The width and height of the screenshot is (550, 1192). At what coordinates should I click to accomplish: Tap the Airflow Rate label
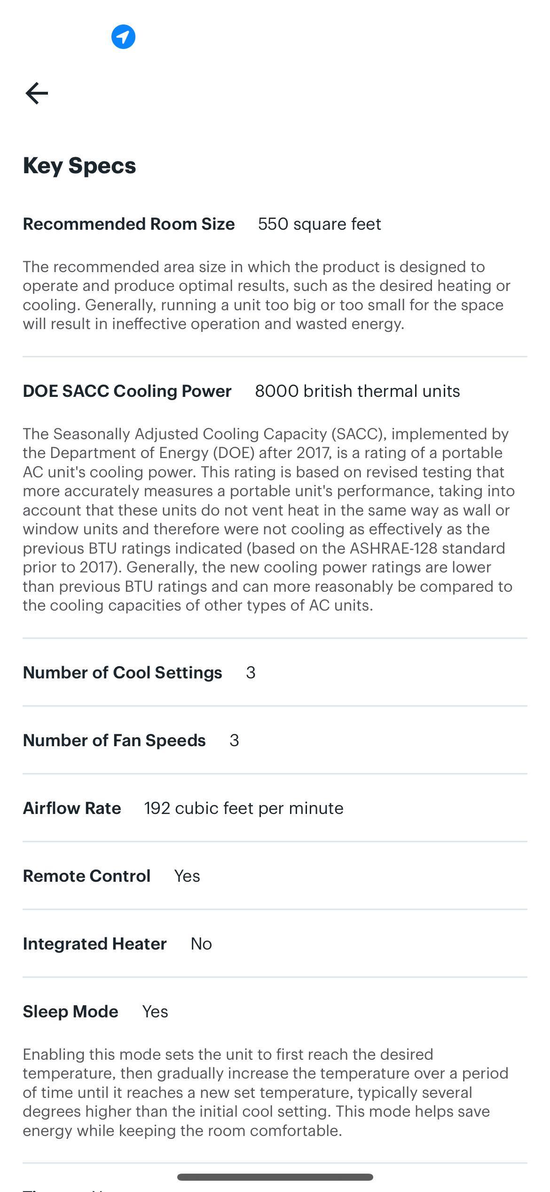[x=72, y=808]
